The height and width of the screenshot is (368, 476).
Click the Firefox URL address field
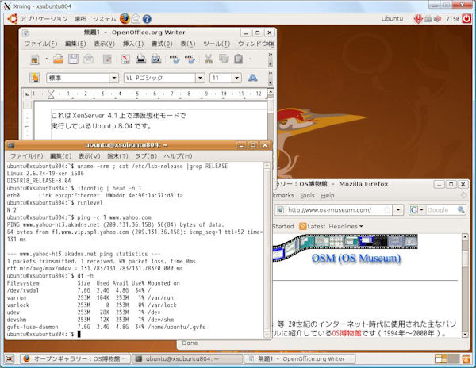point(335,210)
